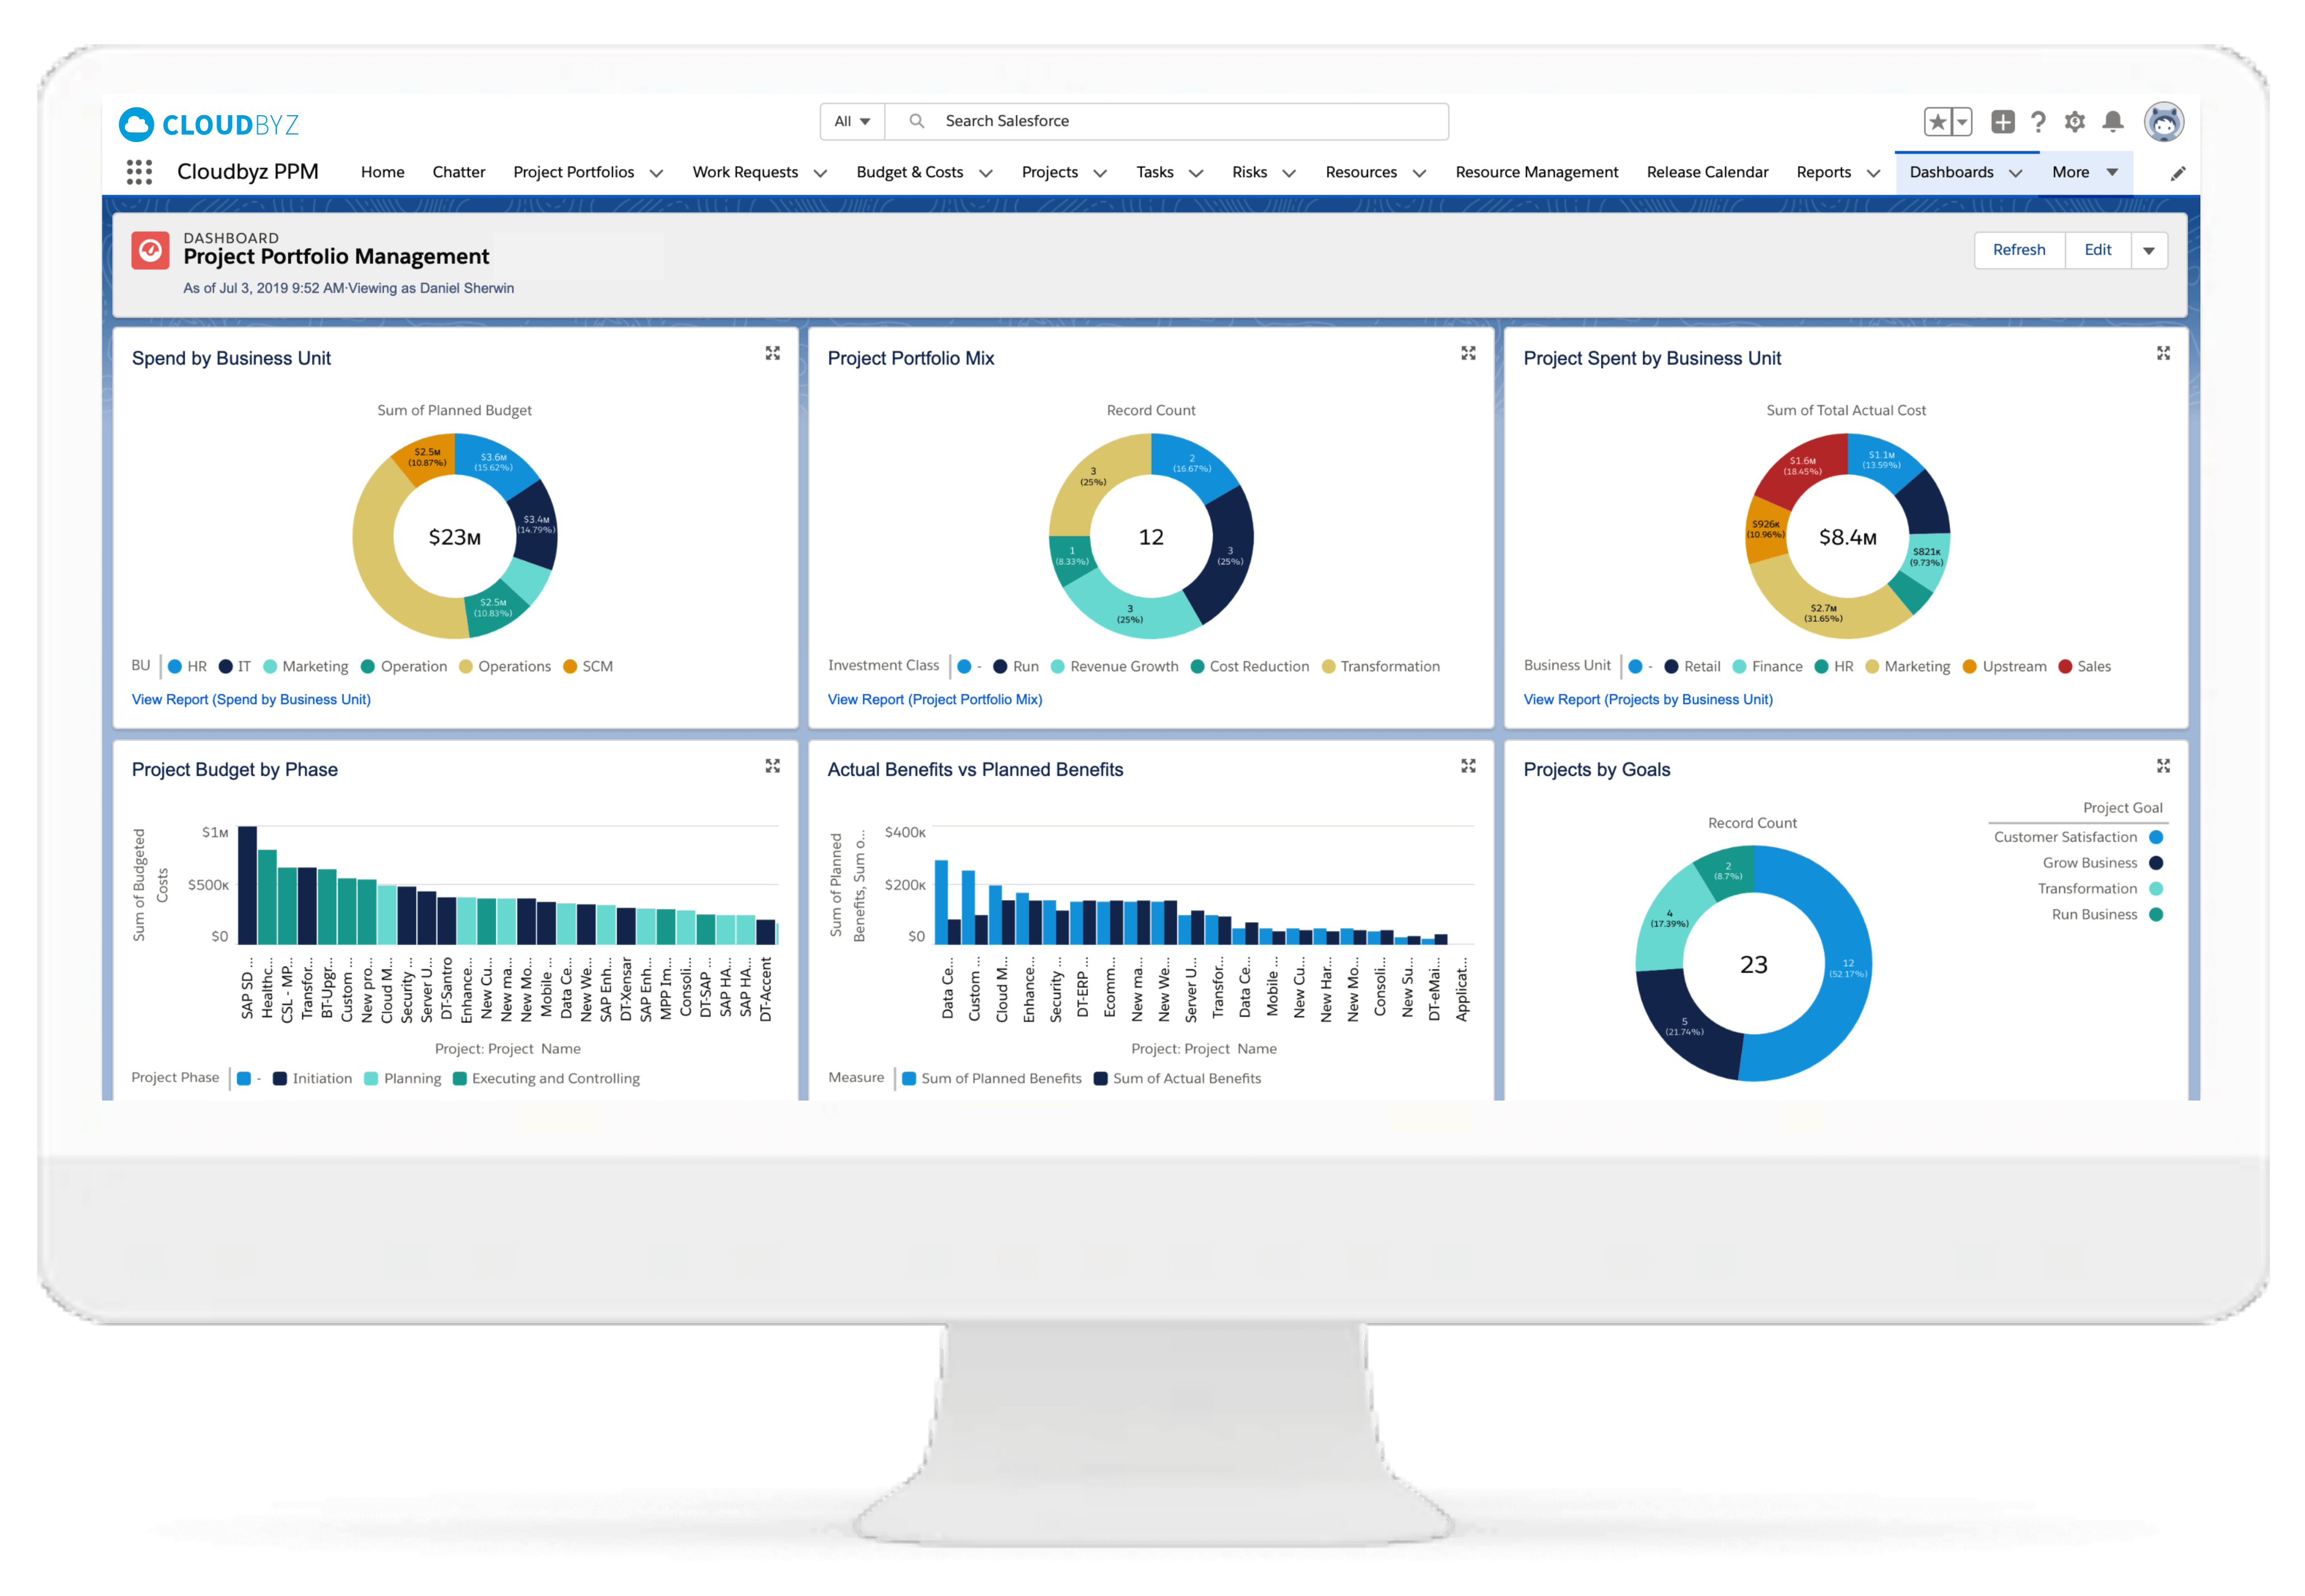
Task: Open the App Launcher grid icon
Action: [139, 172]
